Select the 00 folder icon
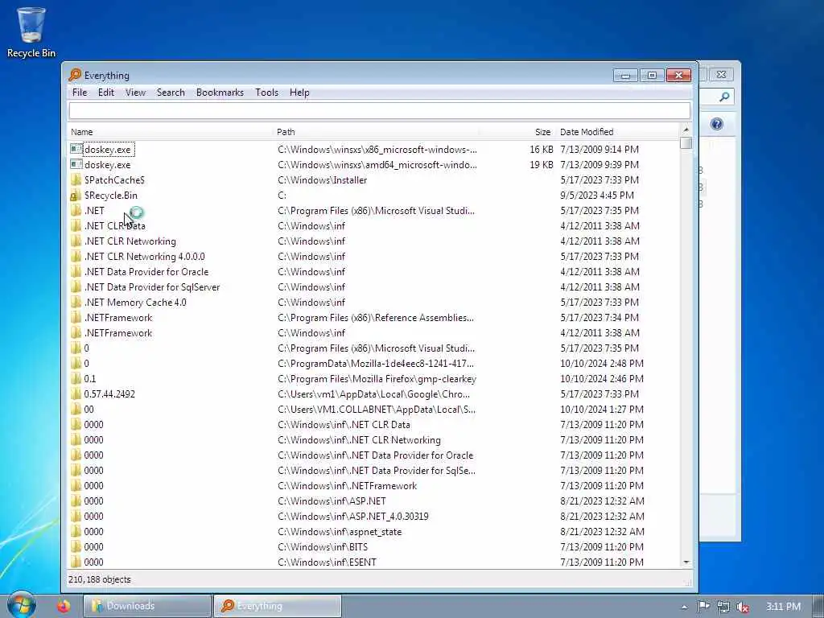This screenshot has height=618, width=824. (76, 410)
